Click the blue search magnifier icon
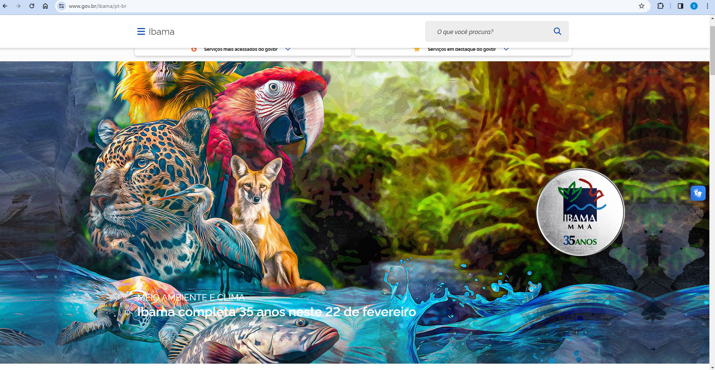Screen dimensions: 715x370 point(557,31)
